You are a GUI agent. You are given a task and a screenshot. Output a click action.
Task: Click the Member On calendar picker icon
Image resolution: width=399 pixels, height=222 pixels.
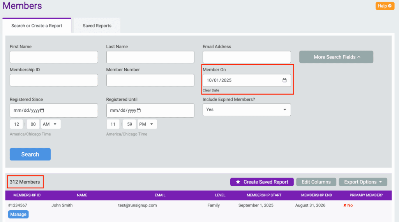(284, 81)
